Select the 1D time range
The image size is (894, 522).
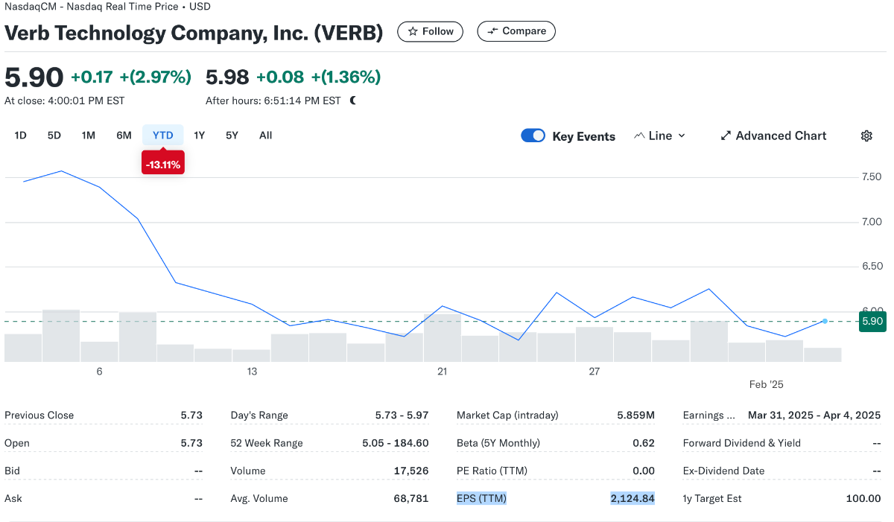[21, 136]
